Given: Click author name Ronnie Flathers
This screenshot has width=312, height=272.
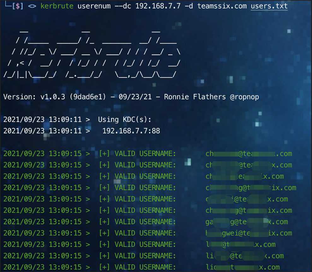Looking at the screenshot, I should pos(195,97).
